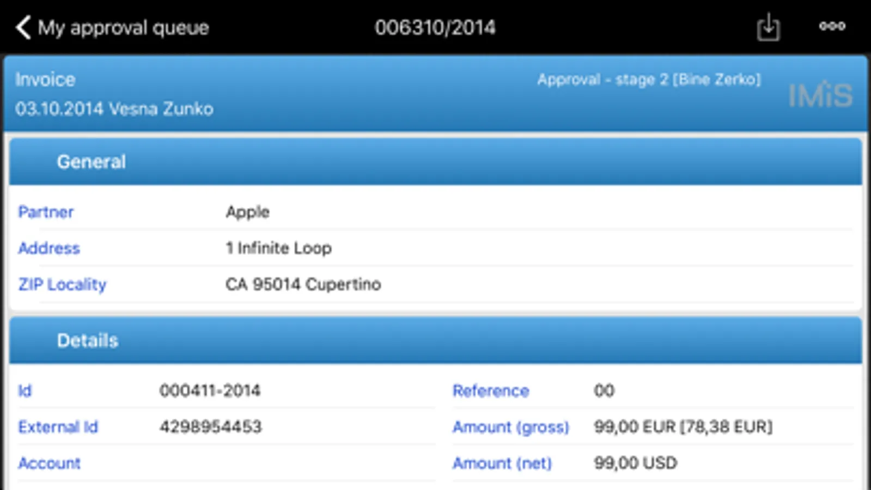The width and height of the screenshot is (871, 490).
Task: Tap the Account field label
Action: pos(49,463)
